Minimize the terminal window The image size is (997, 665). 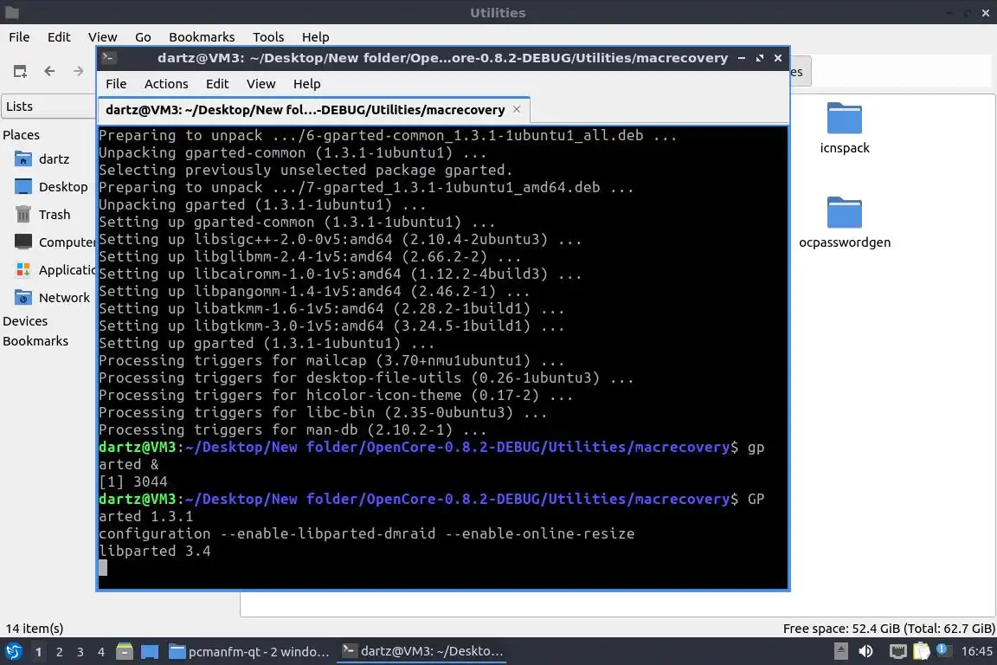[742, 58]
